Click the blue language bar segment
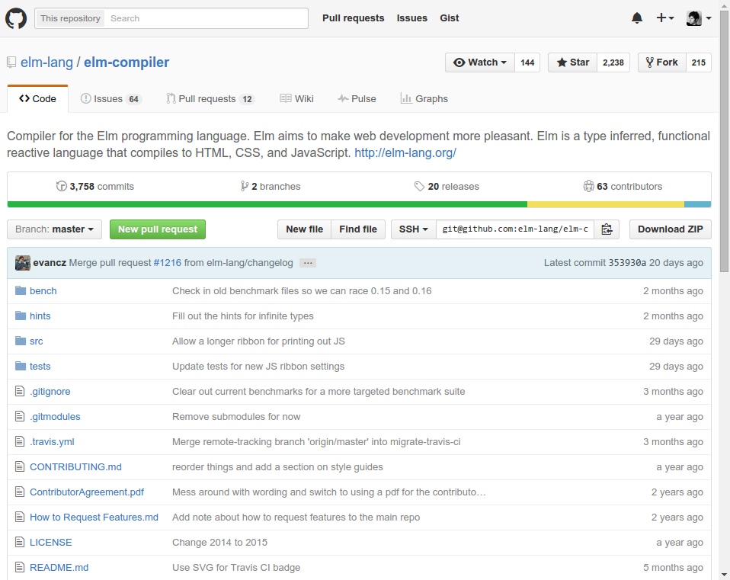The height and width of the screenshot is (580, 730). coord(697,204)
